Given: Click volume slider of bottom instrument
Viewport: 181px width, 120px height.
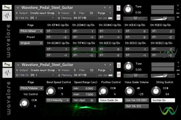Looking at the screenshot, I should tap(163, 76).
